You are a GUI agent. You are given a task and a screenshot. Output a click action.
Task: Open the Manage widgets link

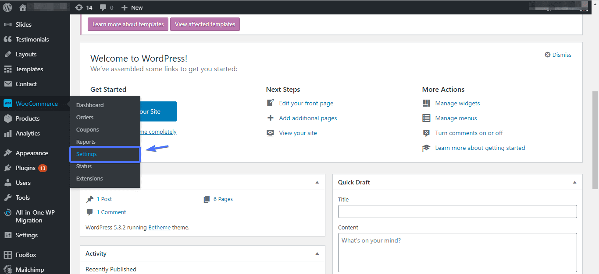tap(457, 103)
